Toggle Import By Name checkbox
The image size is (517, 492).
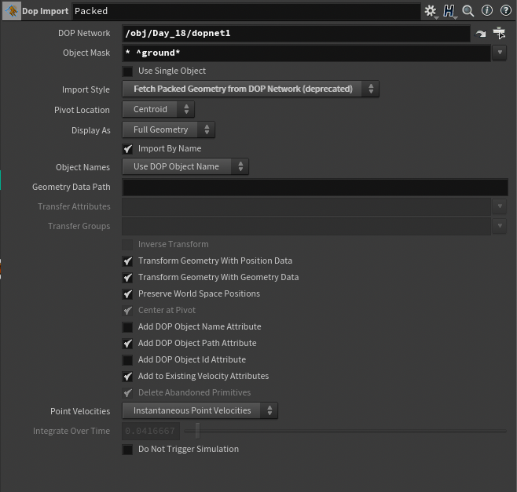pos(127,149)
